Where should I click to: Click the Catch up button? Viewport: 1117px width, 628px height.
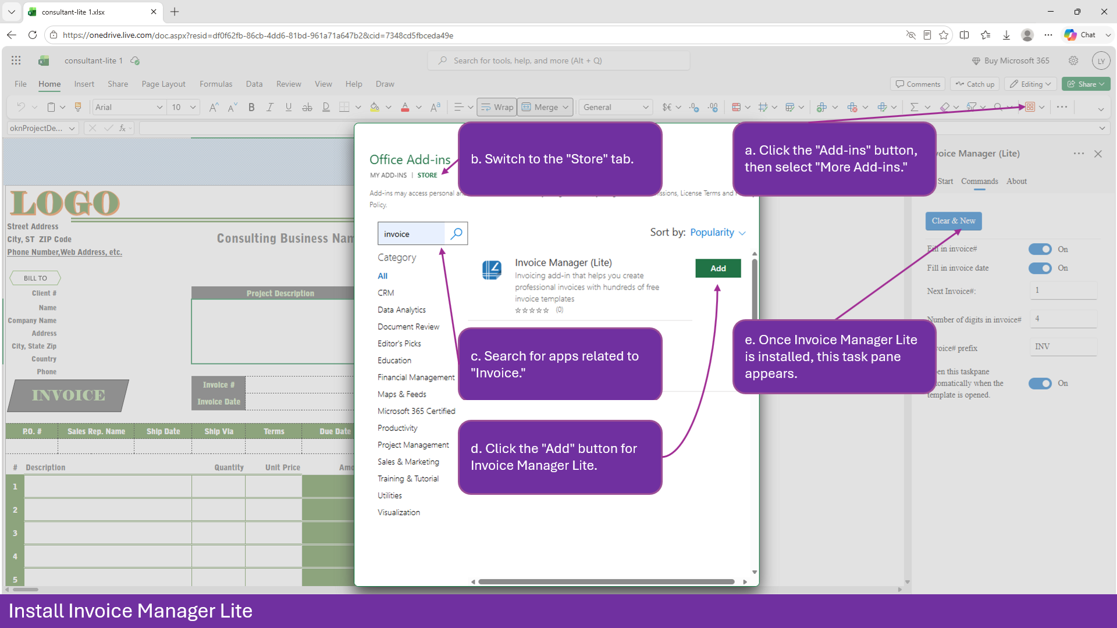coord(975,84)
